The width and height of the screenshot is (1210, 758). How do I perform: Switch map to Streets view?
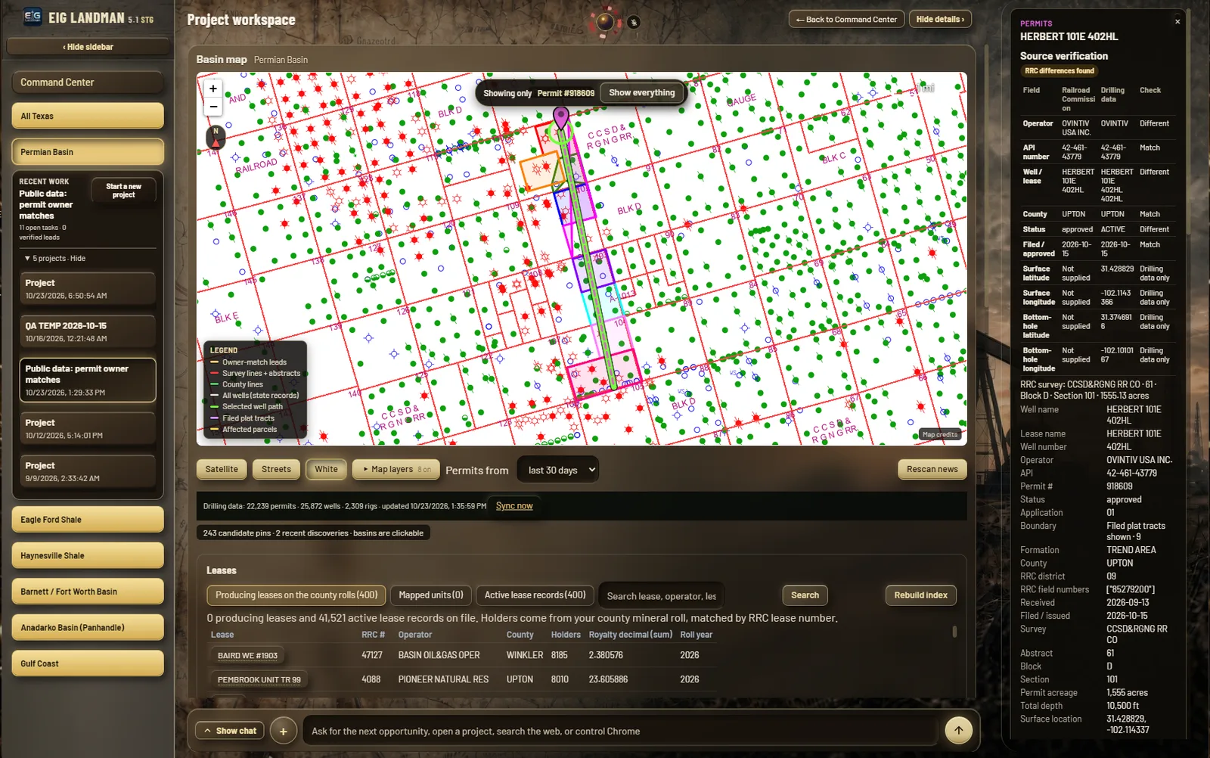[276, 470]
